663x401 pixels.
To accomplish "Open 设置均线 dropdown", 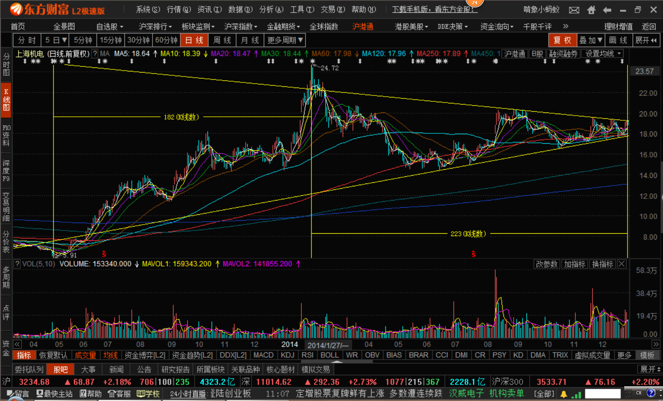I will click(603, 54).
